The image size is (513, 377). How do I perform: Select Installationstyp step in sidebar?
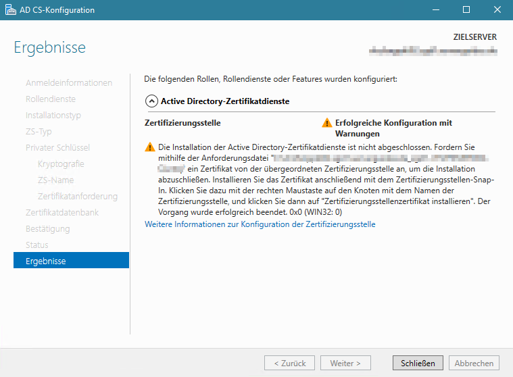[53, 115]
